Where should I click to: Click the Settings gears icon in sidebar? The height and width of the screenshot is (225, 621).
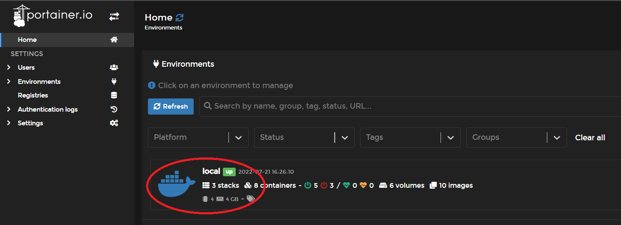coord(114,123)
